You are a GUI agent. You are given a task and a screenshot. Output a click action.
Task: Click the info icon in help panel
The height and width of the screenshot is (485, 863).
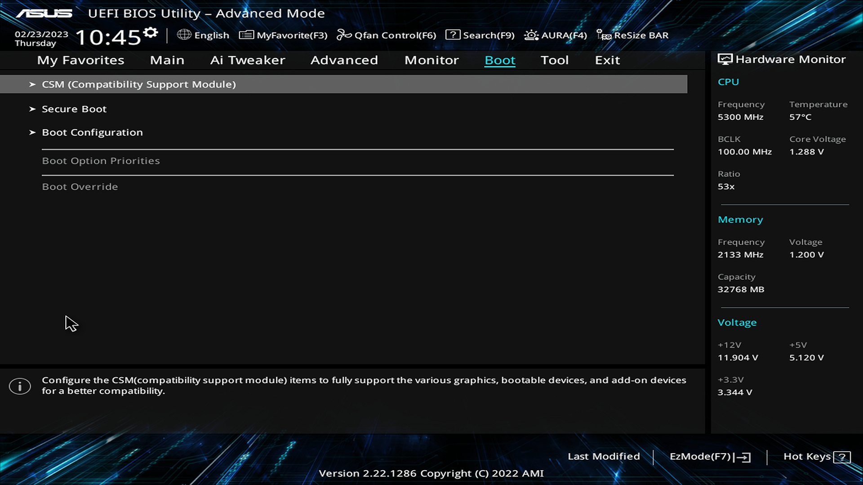[x=20, y=386]
